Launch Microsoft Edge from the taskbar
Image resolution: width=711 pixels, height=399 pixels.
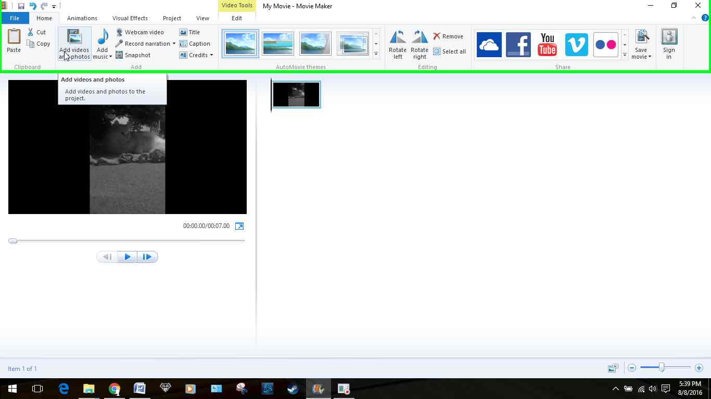(64, 389)
